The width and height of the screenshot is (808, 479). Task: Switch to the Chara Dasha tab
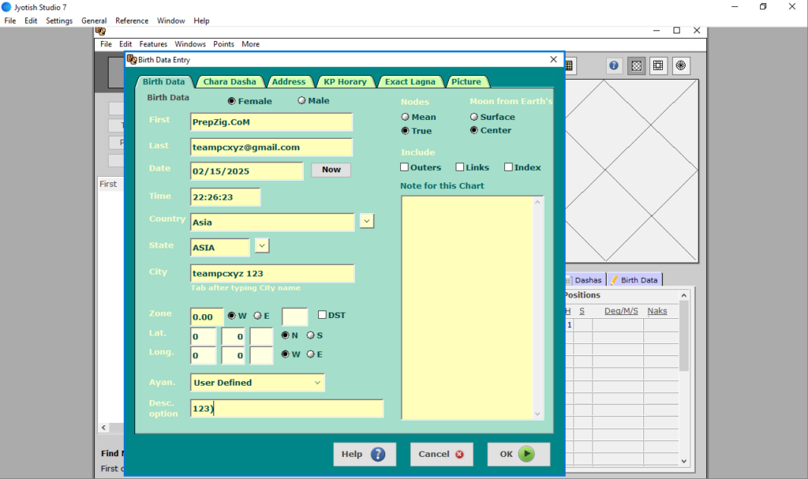pos(230,81)
